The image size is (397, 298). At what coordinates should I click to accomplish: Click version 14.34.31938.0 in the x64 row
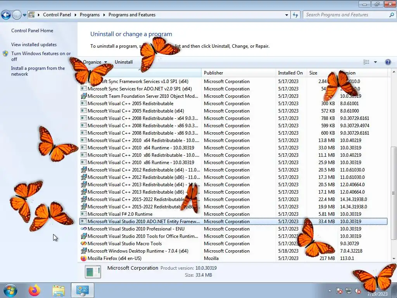click(x=354, y=199)
